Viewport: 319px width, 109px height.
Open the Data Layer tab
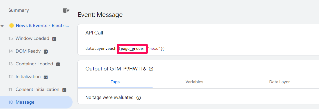279,82
